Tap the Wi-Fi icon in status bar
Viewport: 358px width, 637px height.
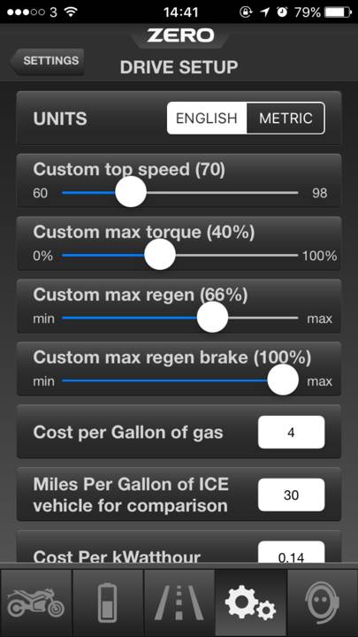tap(71, 12)
